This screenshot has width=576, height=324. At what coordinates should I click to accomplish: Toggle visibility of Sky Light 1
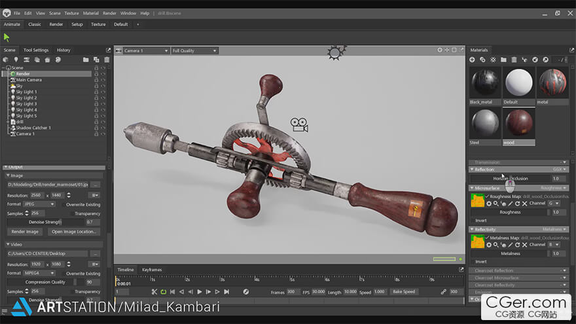point(103,92)
